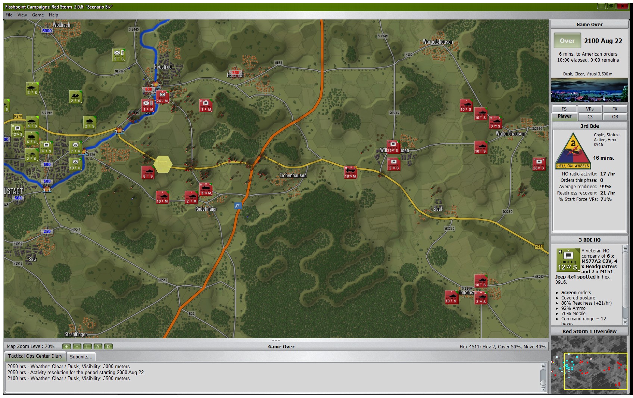
Task: Select red OMG HQ unit 28 W S
Action: [x=539, y=164]
